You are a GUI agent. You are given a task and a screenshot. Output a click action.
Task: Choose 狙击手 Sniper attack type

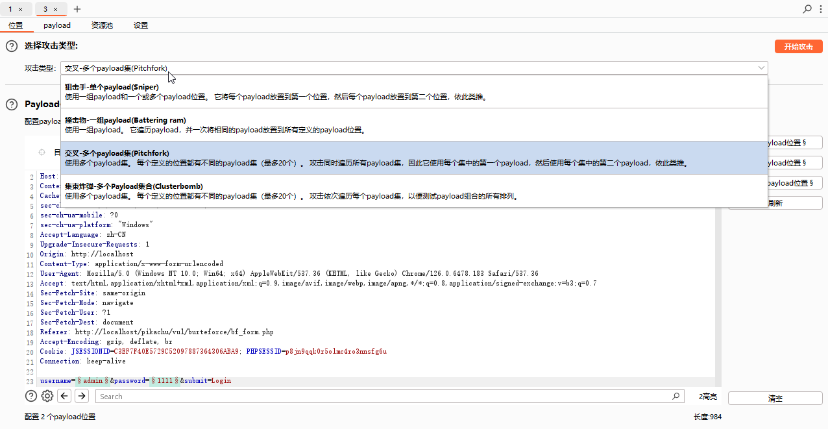click(x=414, y=92)
